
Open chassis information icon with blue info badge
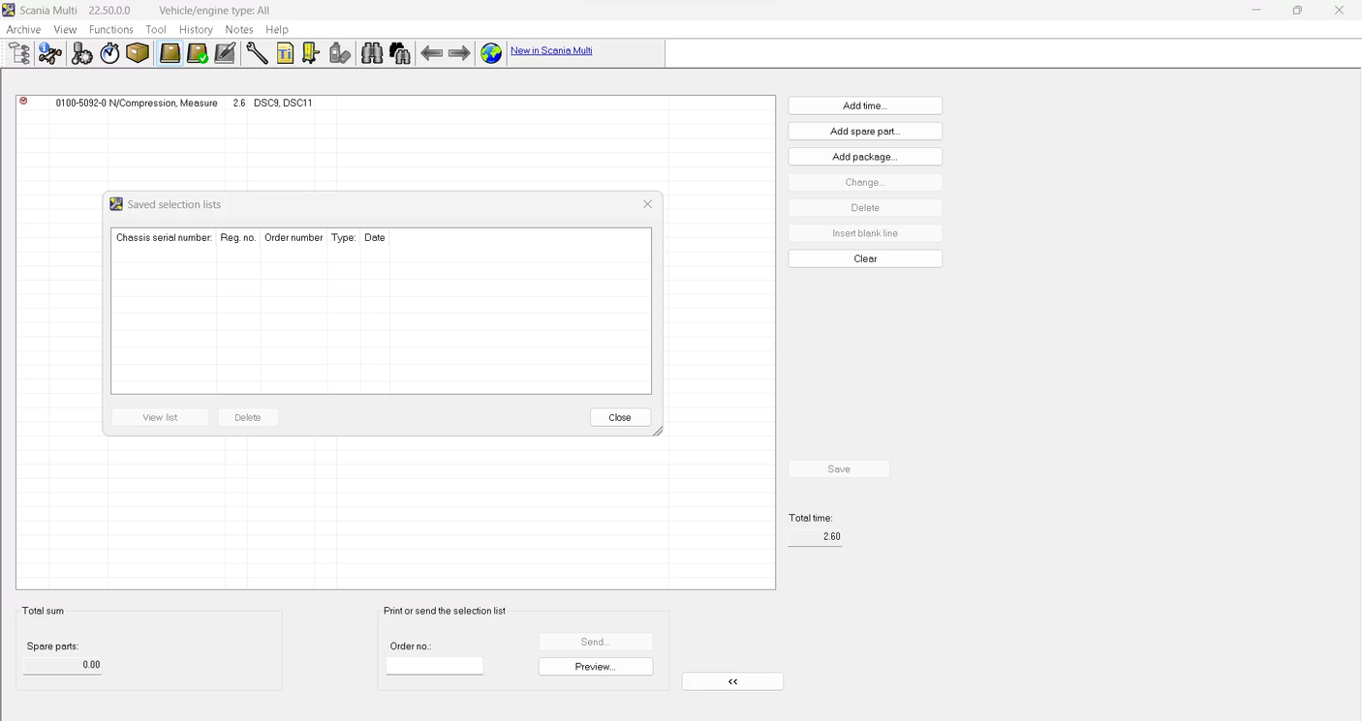49,53
